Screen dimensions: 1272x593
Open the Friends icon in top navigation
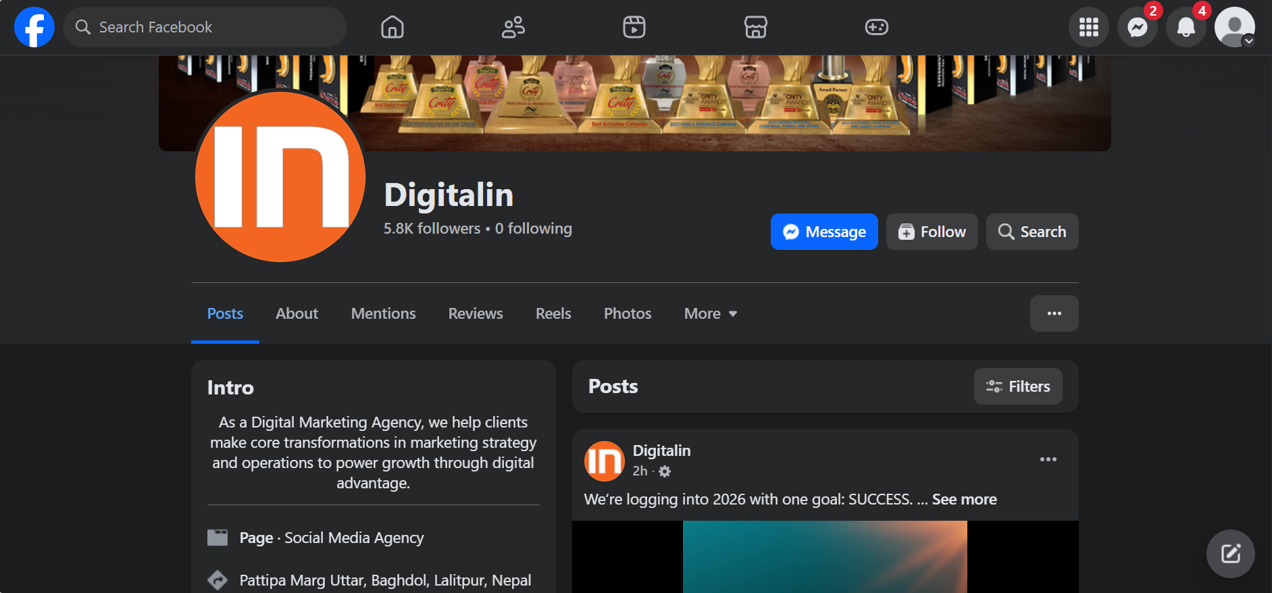click(513, 27)
